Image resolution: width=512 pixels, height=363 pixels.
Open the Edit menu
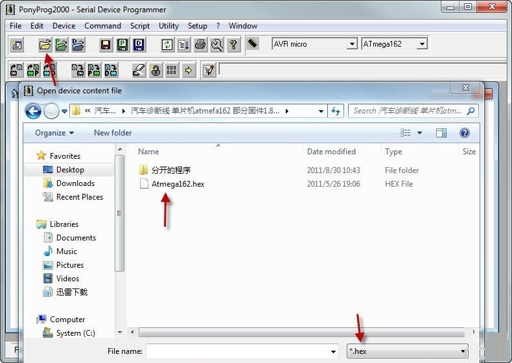point(36,26)
